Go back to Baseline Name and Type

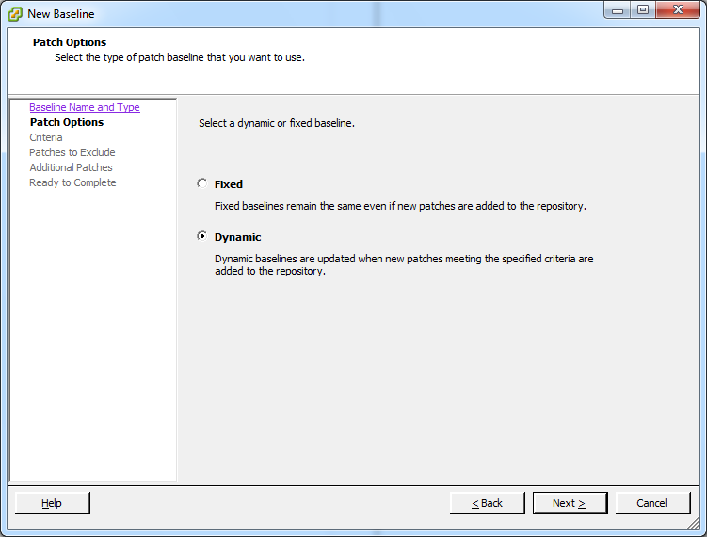[84, 107]
